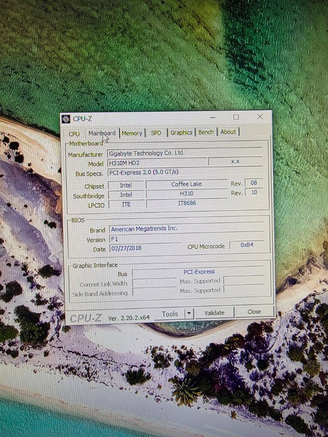
Task: Minimize the CPU-Z window
Action: [213, 118]
